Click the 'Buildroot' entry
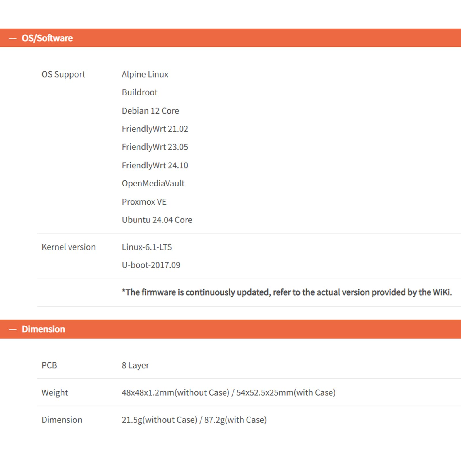Image resolution: width=461 pixels, height=461 pixels. 140,92
